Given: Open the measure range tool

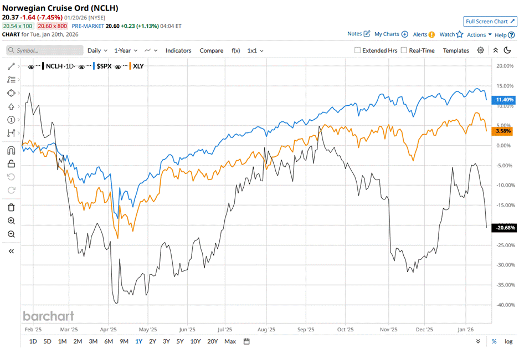Looking at the screenshot, I should pyautogui.click(x=11, y=133).
